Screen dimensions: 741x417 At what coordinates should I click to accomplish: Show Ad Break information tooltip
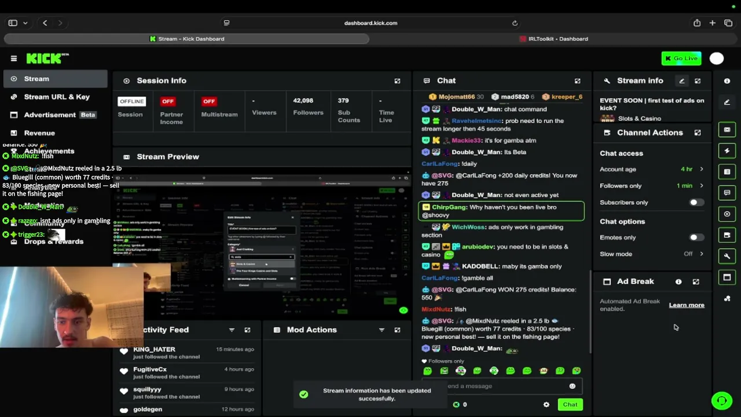[x=678, y=281]
